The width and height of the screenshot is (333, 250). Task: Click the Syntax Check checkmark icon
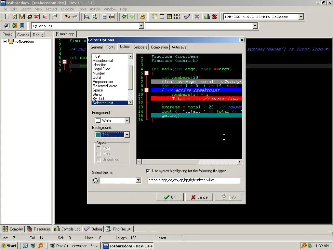[x=187, y=17]
